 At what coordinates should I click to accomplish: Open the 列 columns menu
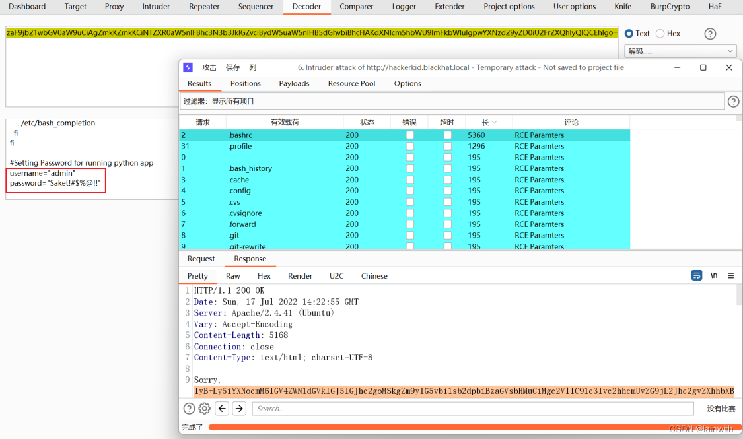(x=252, y=68)
